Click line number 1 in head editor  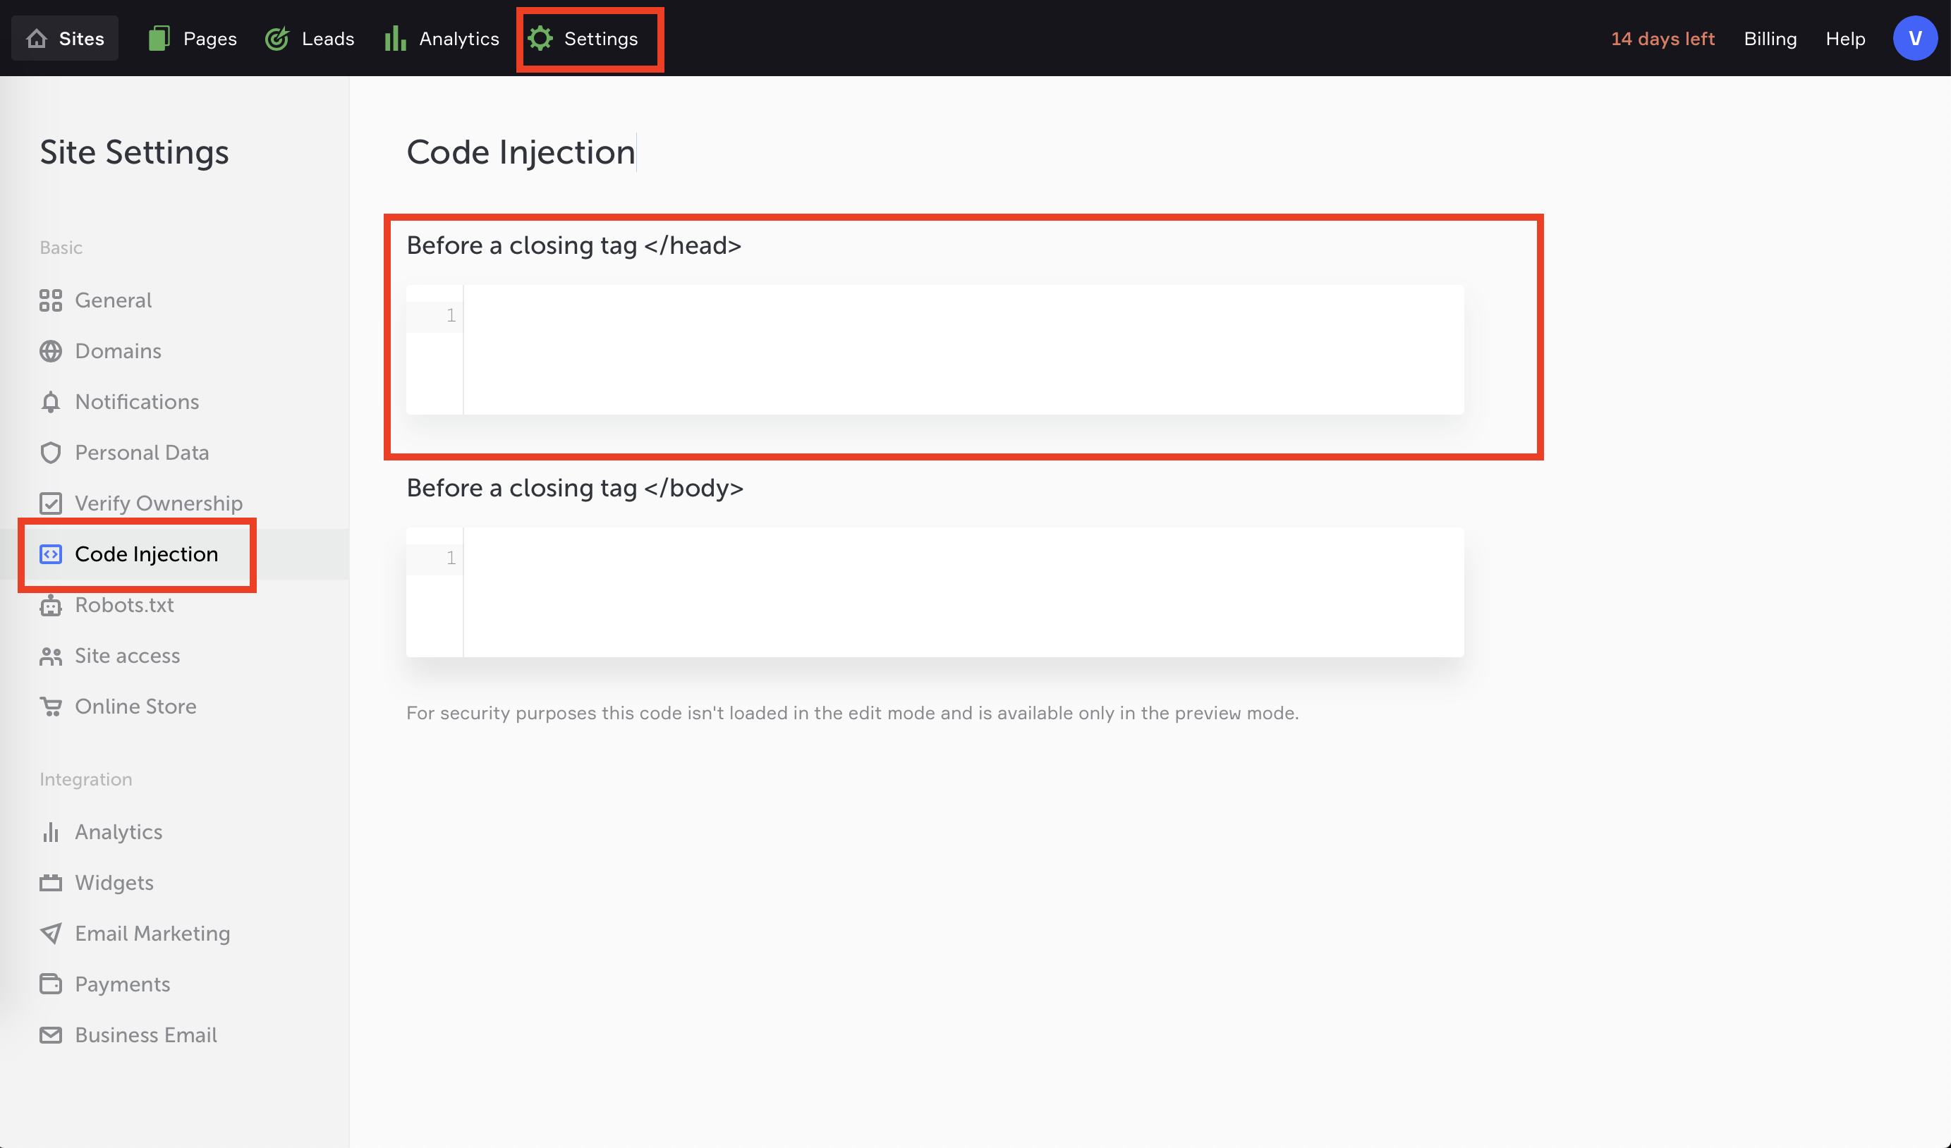tap(451, 316)
